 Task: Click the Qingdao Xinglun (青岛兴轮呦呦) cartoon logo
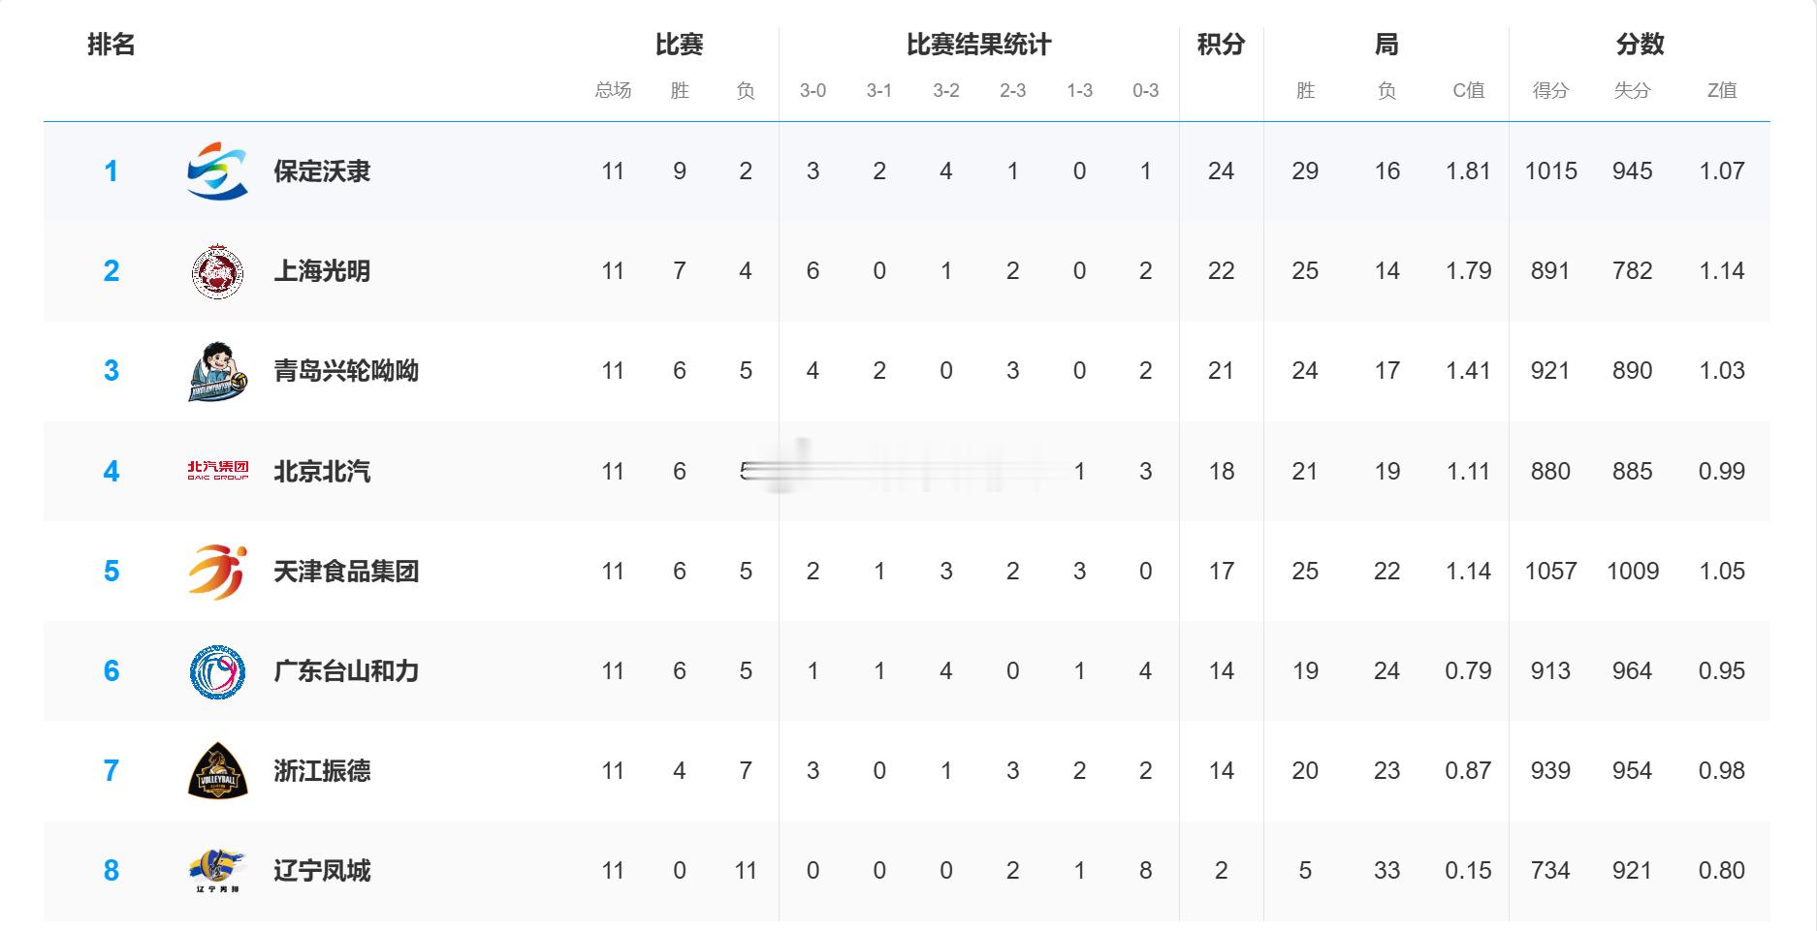[217, 371]
